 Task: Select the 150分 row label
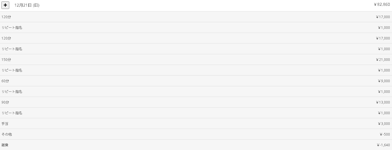coord(6,60)
